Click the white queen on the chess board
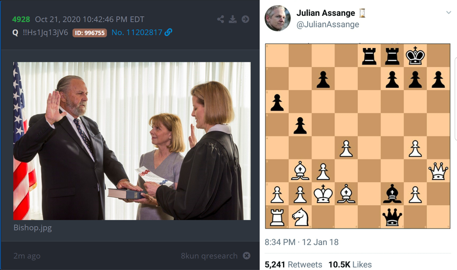 438,171
